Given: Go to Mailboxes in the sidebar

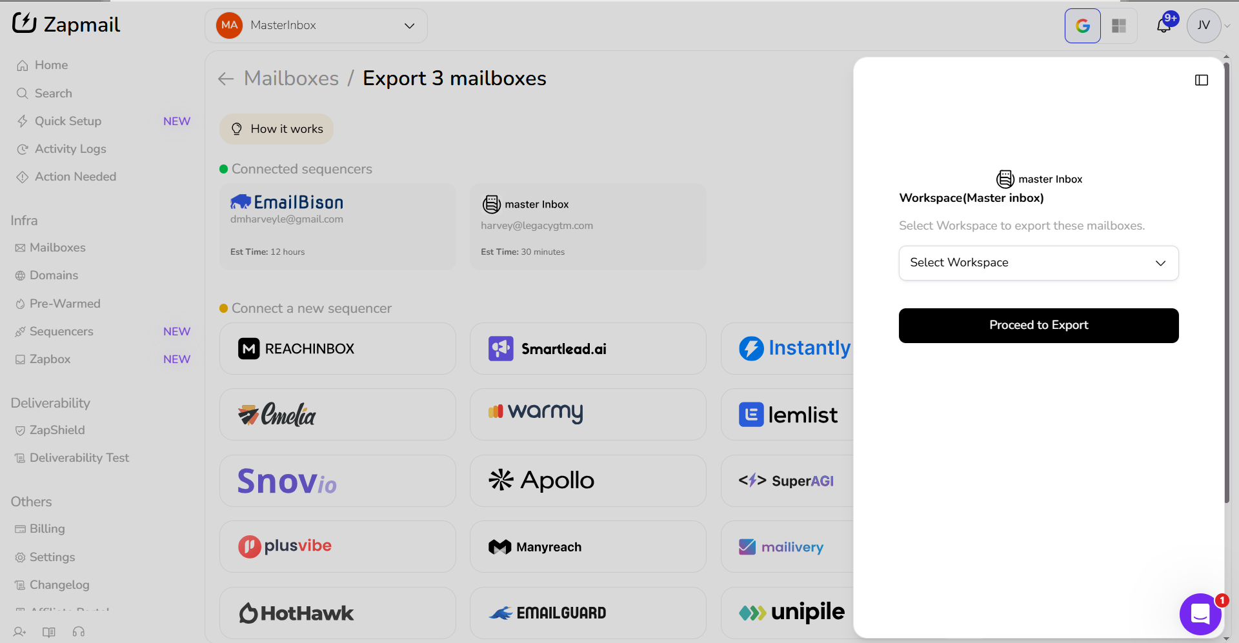Looking at the screenshot, I should pos(57,248).
